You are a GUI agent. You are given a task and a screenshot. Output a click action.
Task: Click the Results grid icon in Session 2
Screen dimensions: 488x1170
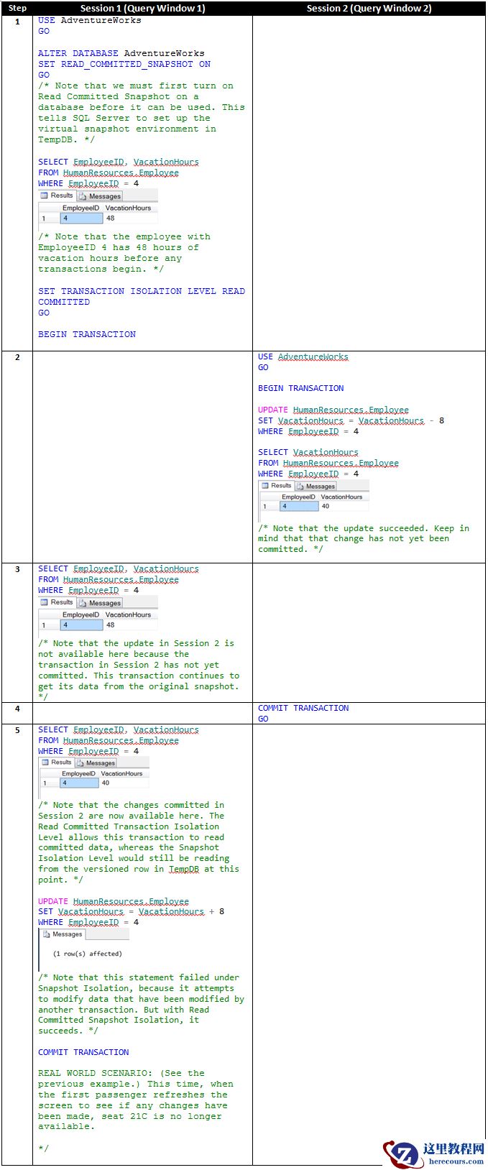click(x=264, y=486)
